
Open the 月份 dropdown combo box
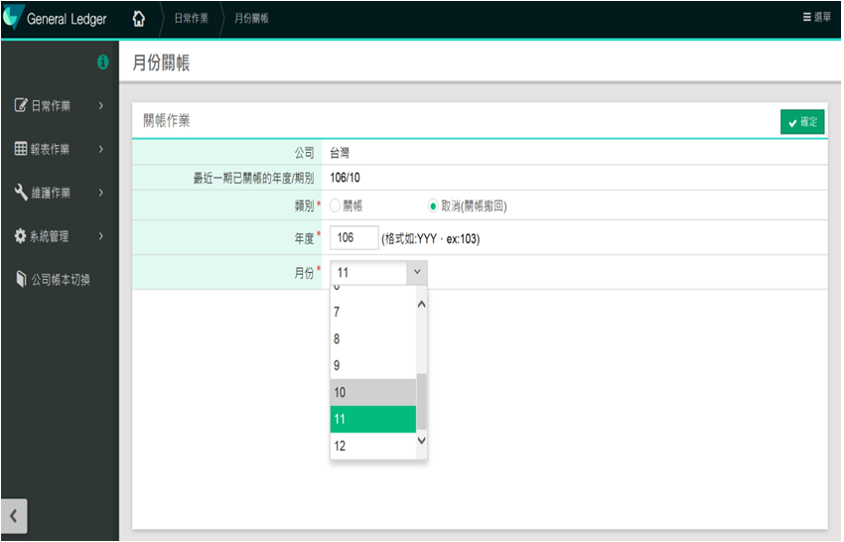(x=378, y=272)
